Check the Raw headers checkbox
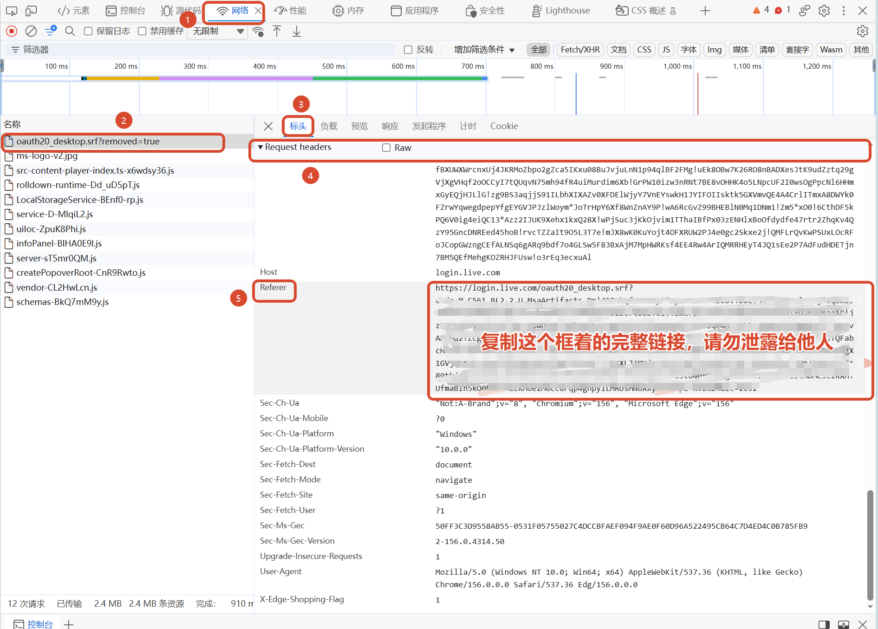This screenshot has width=878, height=629. tap(386, 148)
